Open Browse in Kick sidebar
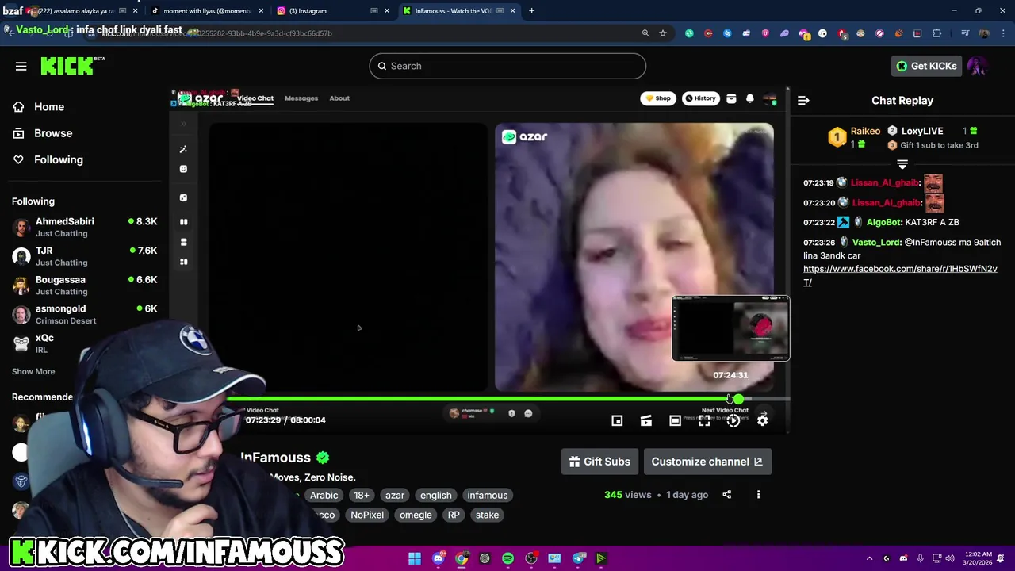 pyautogui.click(x=53, y=133)
